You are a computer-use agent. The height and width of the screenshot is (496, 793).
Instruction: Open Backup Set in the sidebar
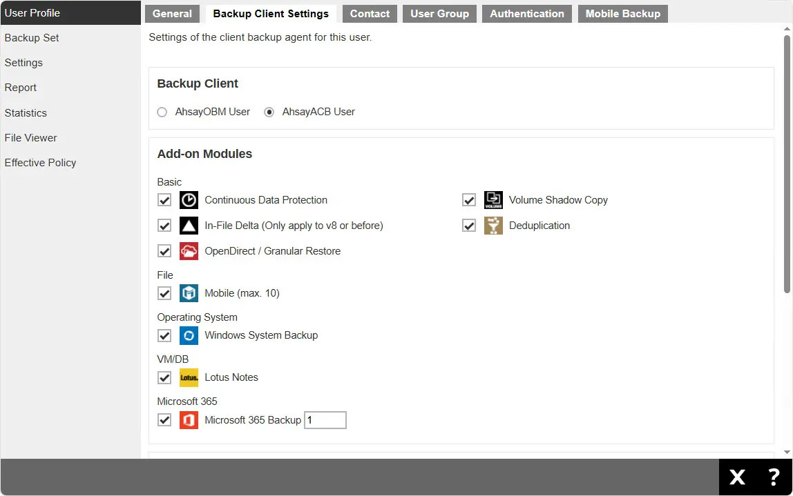(x=32, y=38)
